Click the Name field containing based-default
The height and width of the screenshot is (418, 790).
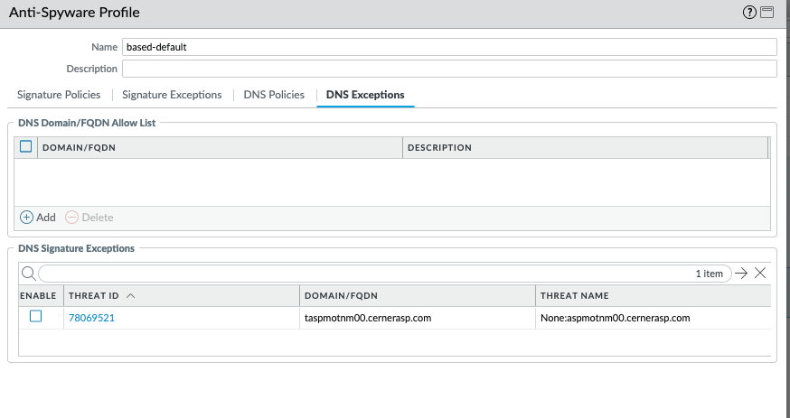(448, 47)
